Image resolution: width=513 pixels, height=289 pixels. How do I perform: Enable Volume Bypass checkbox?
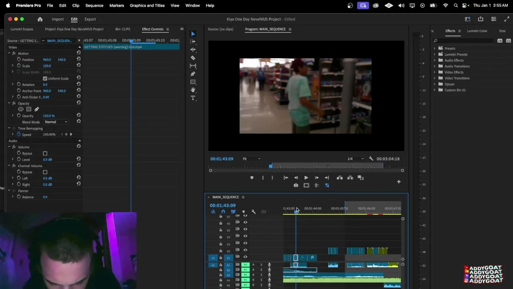tap(45, 154)
